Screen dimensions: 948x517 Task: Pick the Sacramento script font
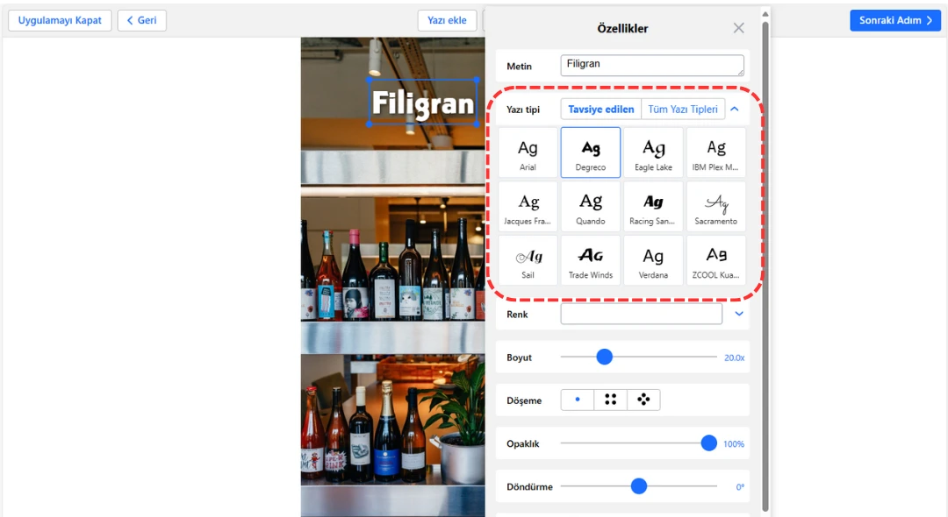tap(716, 207)
